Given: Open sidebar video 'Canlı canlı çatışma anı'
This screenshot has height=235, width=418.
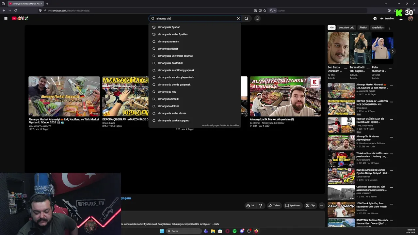Looking at the screenshot, I should (341, 193).
